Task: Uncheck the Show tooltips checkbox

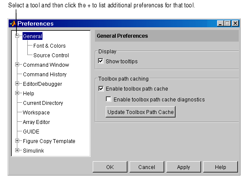Action: point(101,61)
